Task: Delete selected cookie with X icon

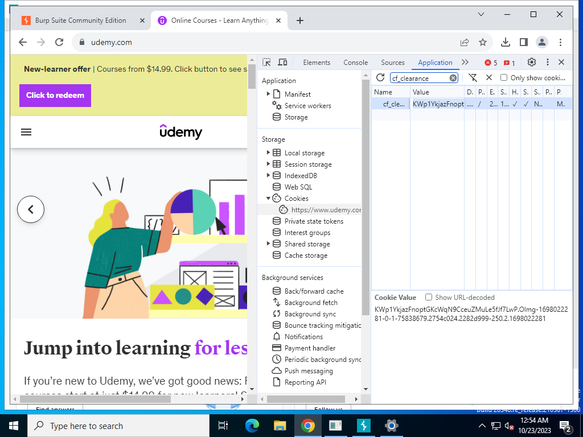Action: pyautogui.click(x=489, y=77)
